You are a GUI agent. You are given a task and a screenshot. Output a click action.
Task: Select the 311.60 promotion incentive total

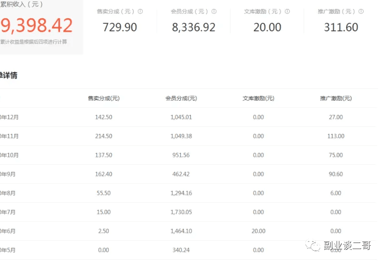[341, 27]
